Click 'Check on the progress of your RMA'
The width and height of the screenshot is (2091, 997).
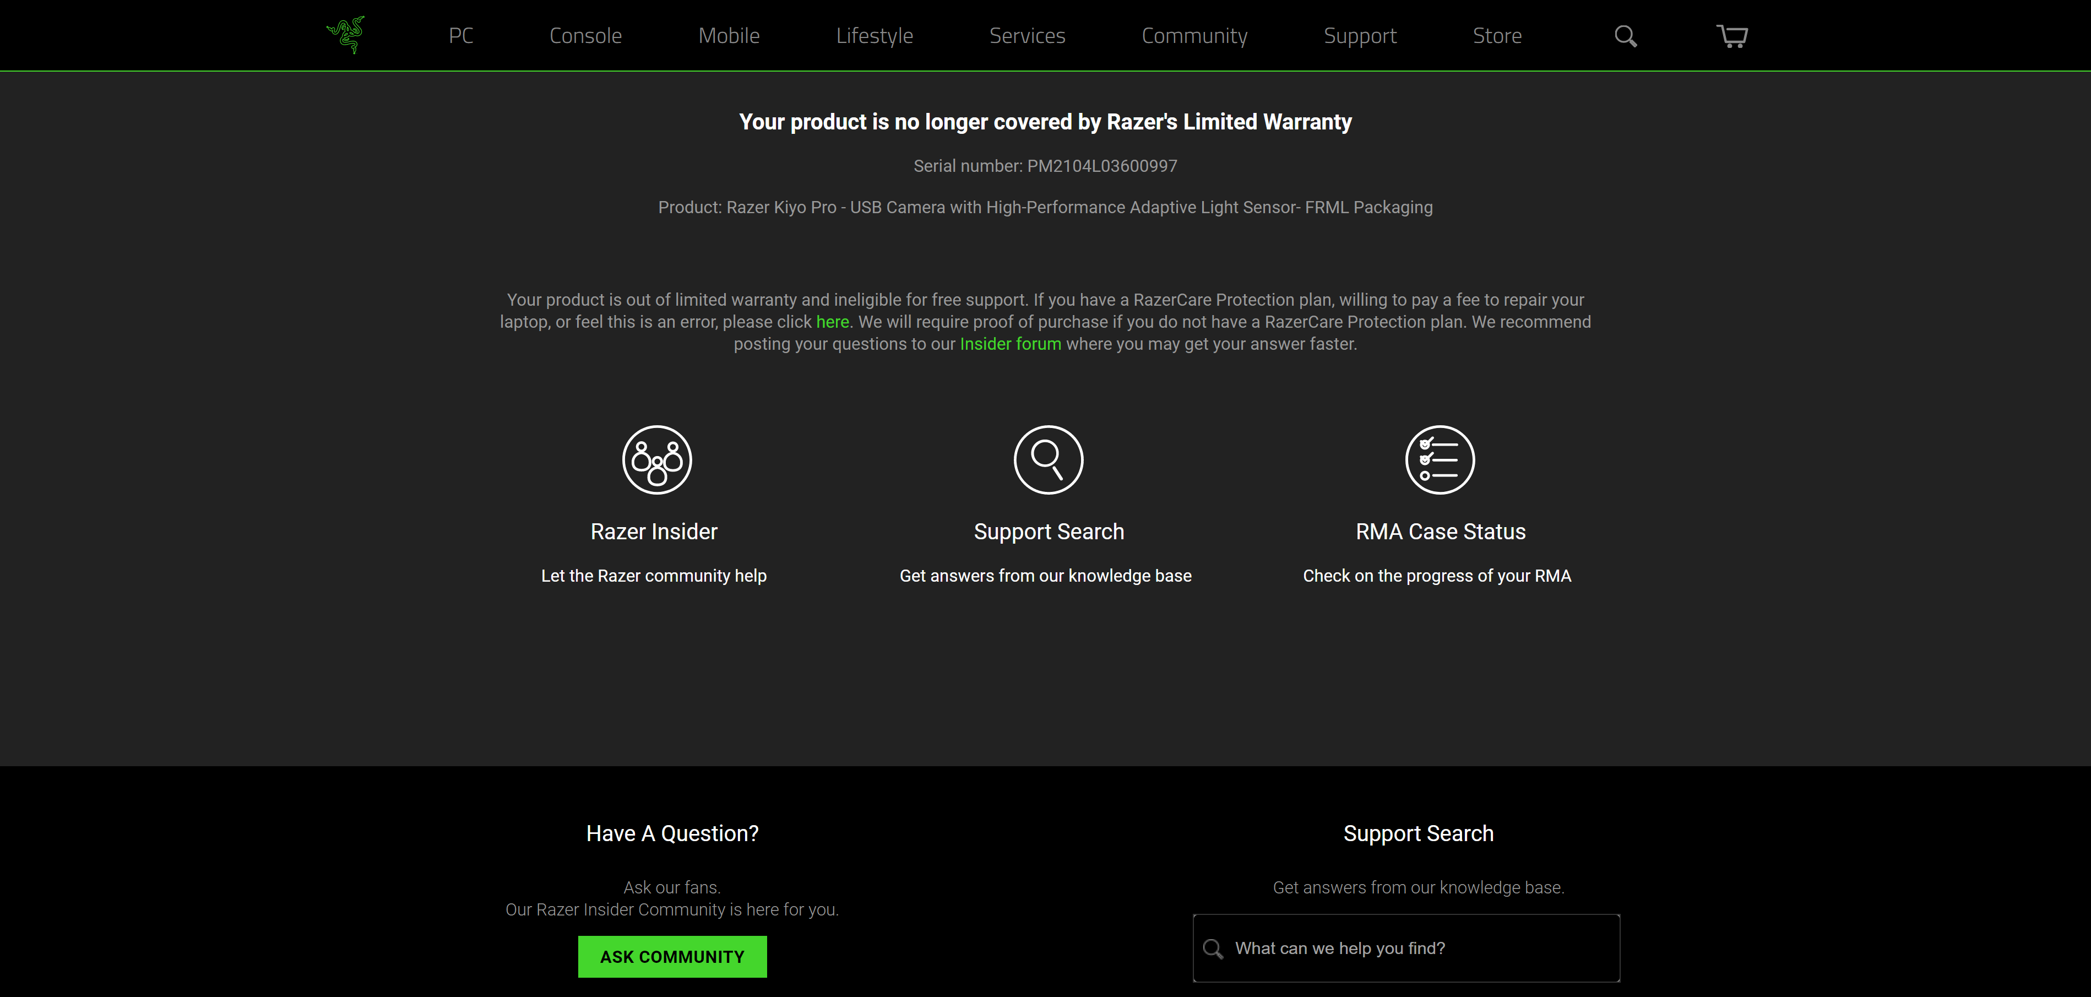(x=1437, y=576)
